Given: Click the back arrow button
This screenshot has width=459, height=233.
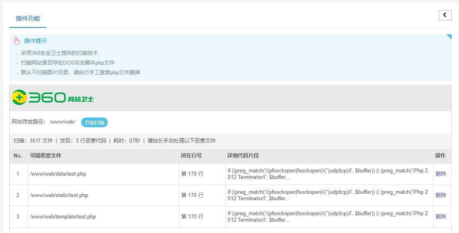Looking at the screenshot, I should click(x=445, y=15).
